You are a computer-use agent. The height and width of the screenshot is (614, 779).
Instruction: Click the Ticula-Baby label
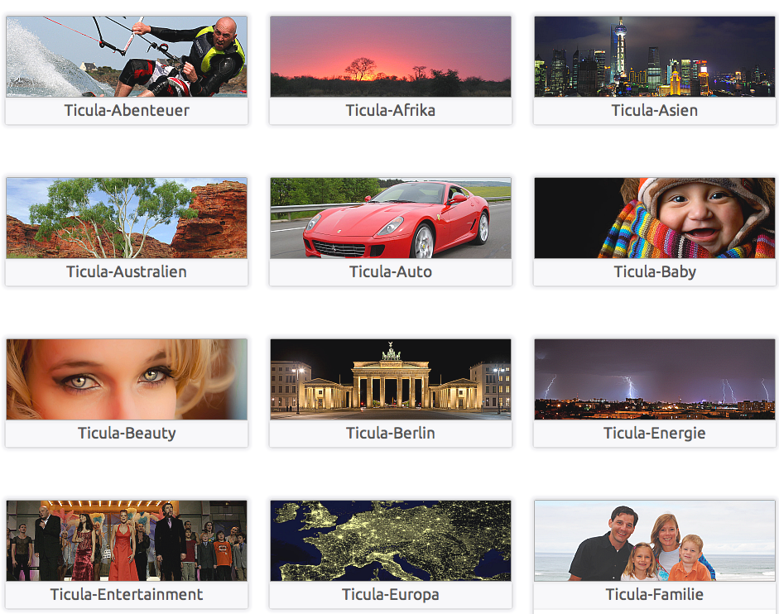tap(654, 271)
